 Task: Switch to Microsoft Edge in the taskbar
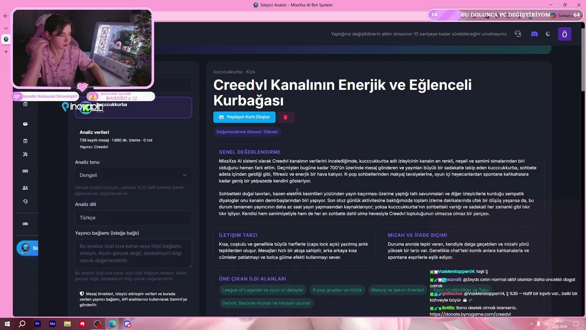(x=112, y=324)
